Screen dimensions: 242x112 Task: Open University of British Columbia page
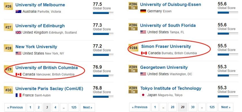46,68
